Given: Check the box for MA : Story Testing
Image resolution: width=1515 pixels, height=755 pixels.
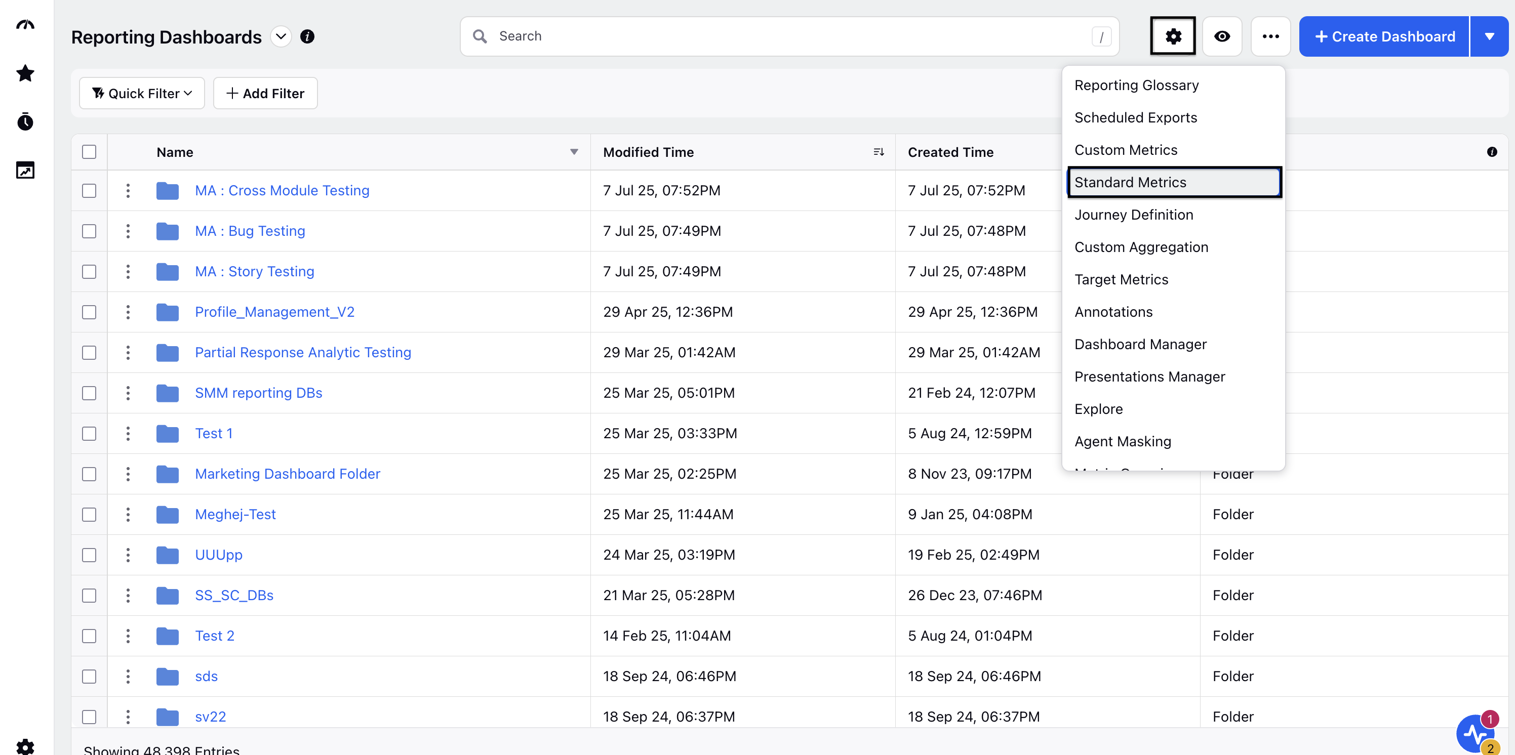Looking at the screenshot, I should [89, 272].
